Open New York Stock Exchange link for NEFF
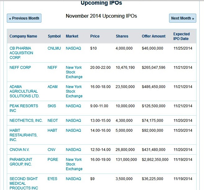This screenshot has width=204, height=190. 74,72
